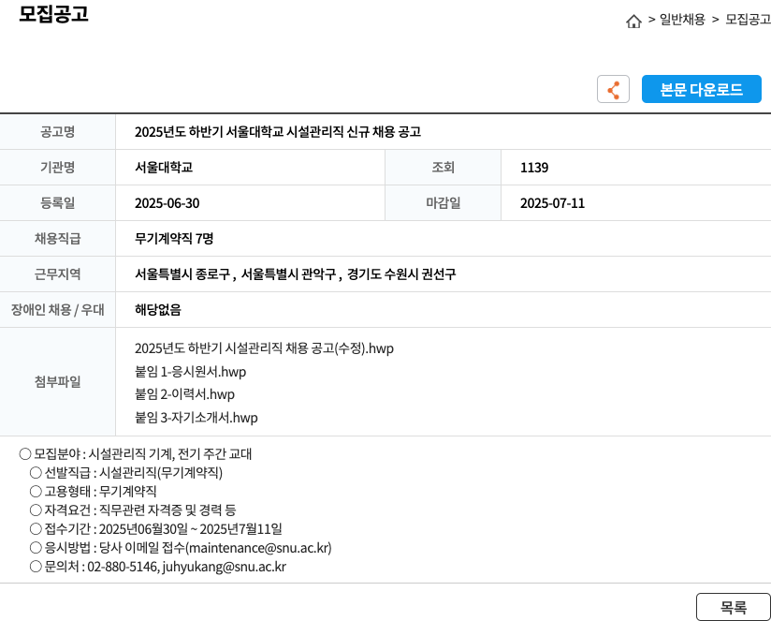Click deadline date 2025-07-11

tap(552, 203)
